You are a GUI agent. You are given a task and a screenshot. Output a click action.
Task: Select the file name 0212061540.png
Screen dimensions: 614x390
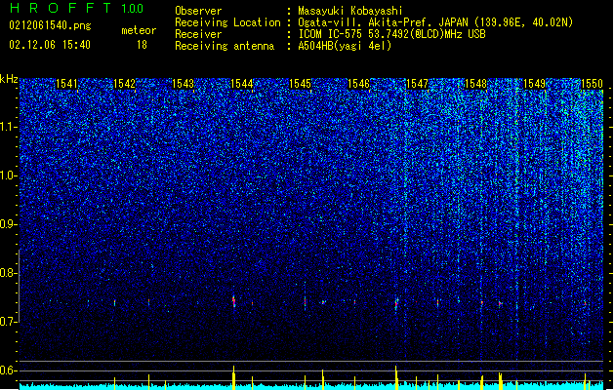click(x=50, y=25)
